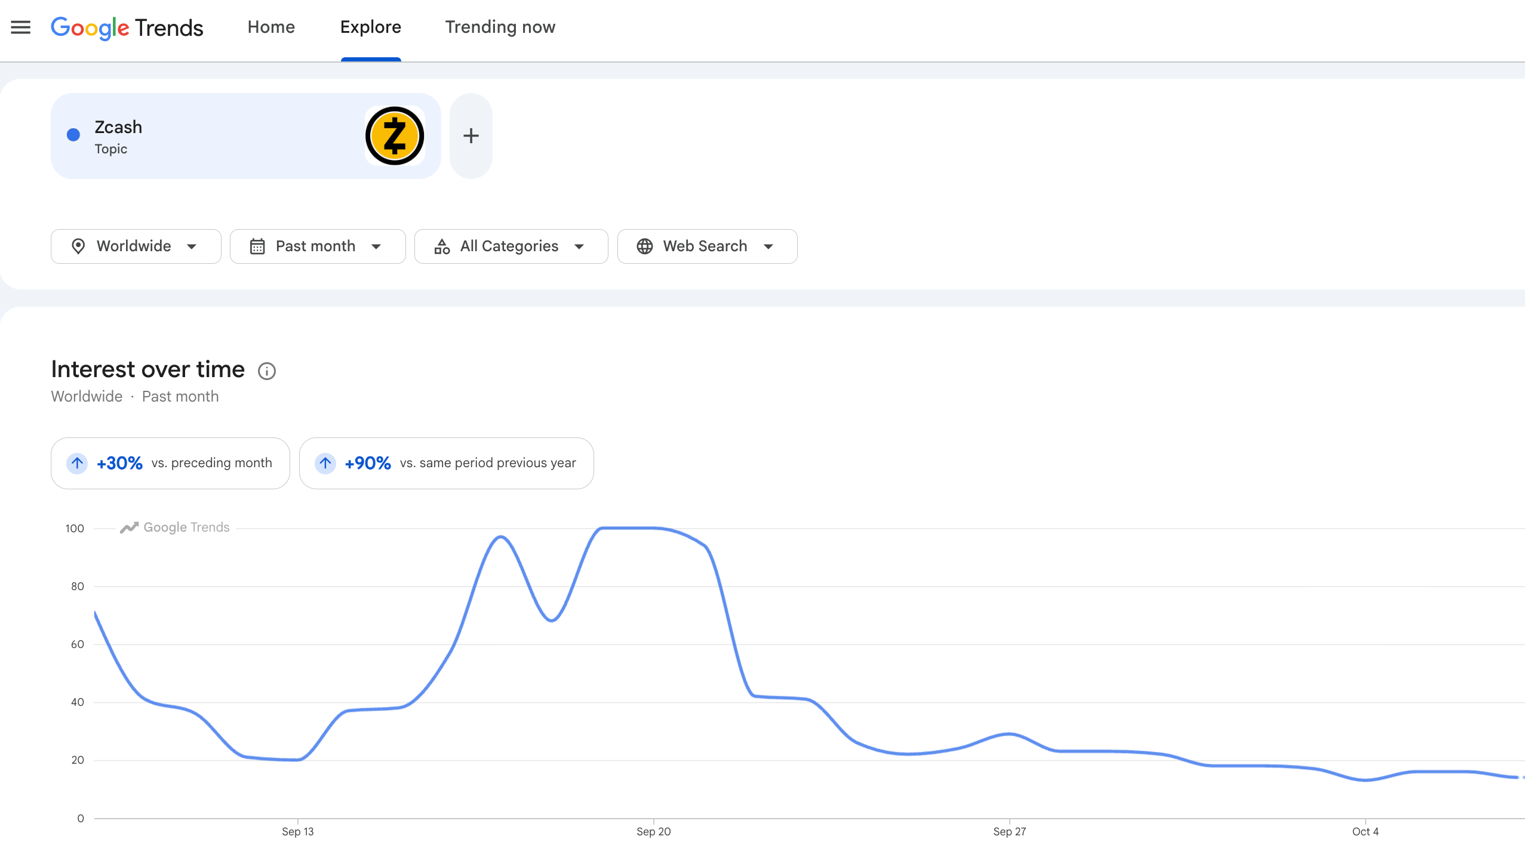Open the All Categories dropdown
This screenshot has height=864, width=1525.
point(511,246)
